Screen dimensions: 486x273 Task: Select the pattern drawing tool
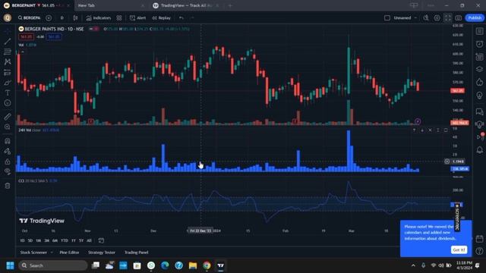pyautogui.click(x=8, y=61)
